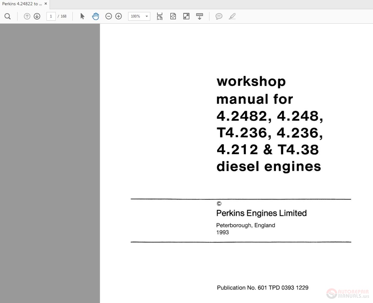The image size is (373, 303).
Task: Click the page number input field
Action: (x=51, y=16)
